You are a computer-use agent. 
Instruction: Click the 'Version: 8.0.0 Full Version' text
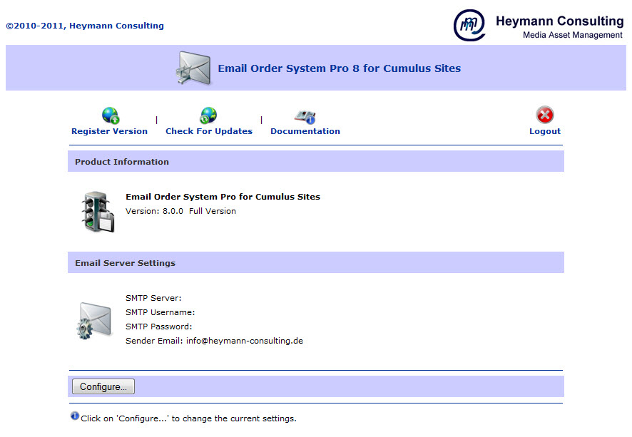tap(180, 211)
